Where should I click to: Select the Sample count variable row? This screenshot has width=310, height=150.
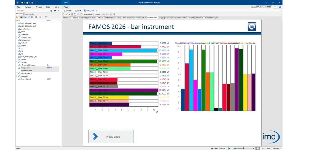(x=37, y=68)
